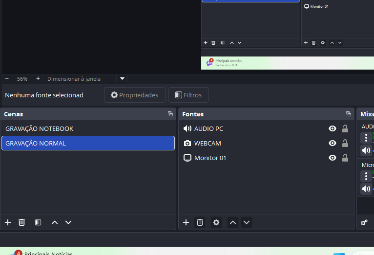Open source properties gear in Fontes toolbar
Screen dimensions: 374x255
point(216,222)
